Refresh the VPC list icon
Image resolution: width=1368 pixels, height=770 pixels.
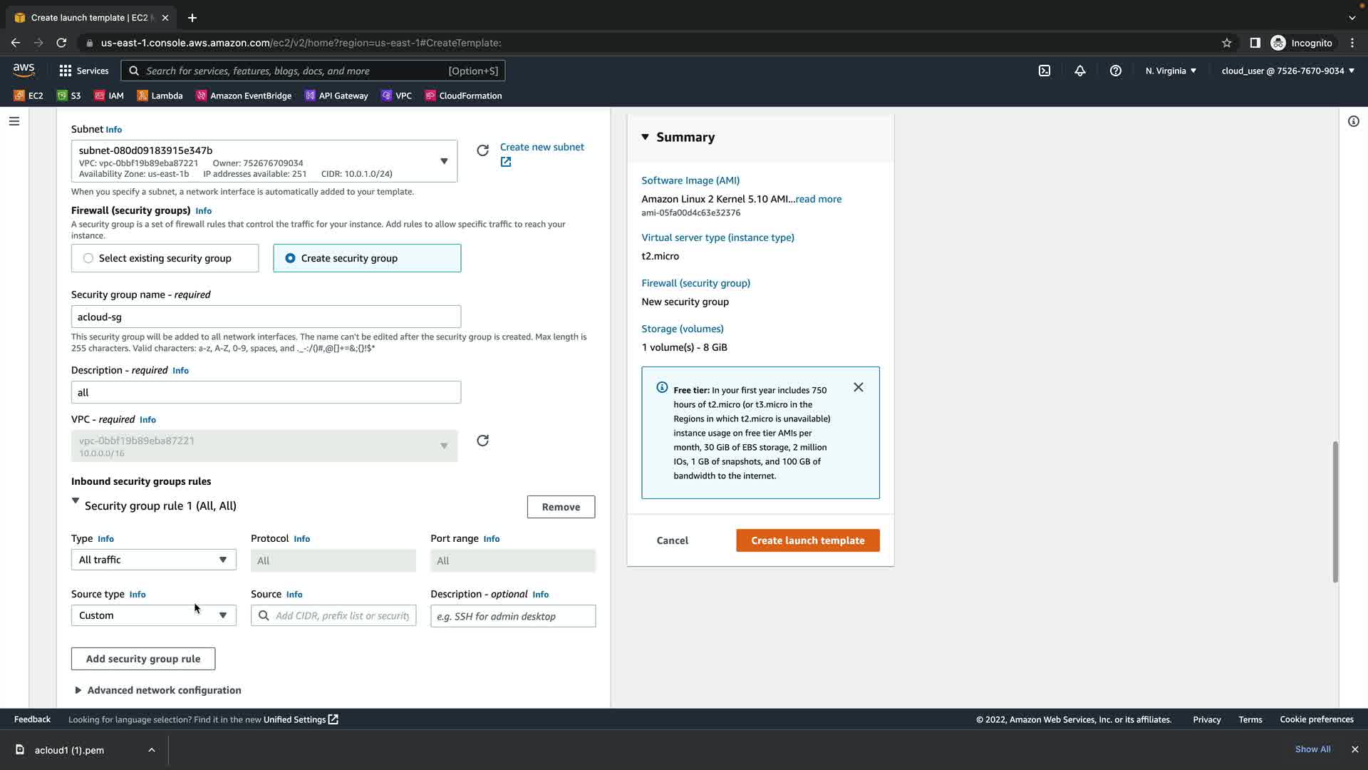(482, 441)
